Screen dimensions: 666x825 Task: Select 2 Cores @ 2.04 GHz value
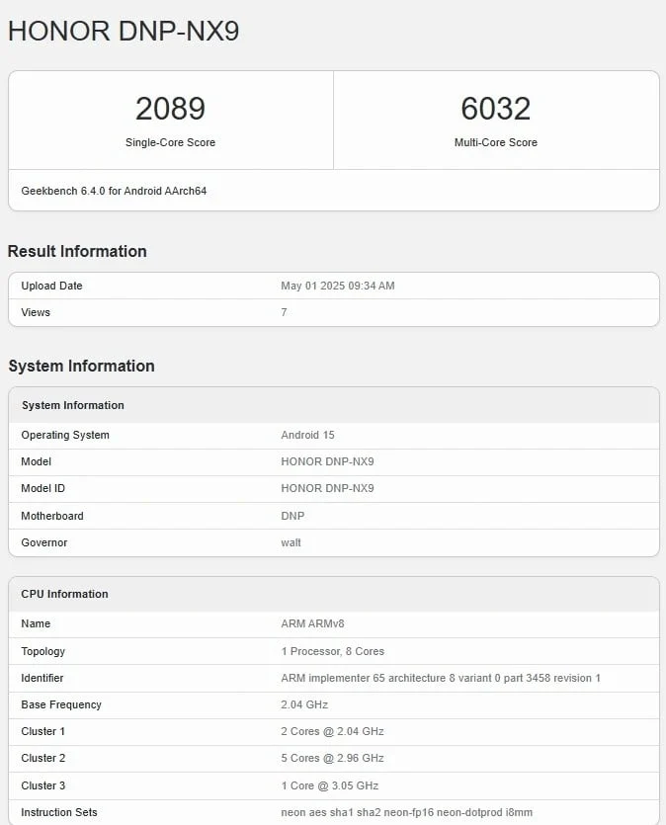332,732
